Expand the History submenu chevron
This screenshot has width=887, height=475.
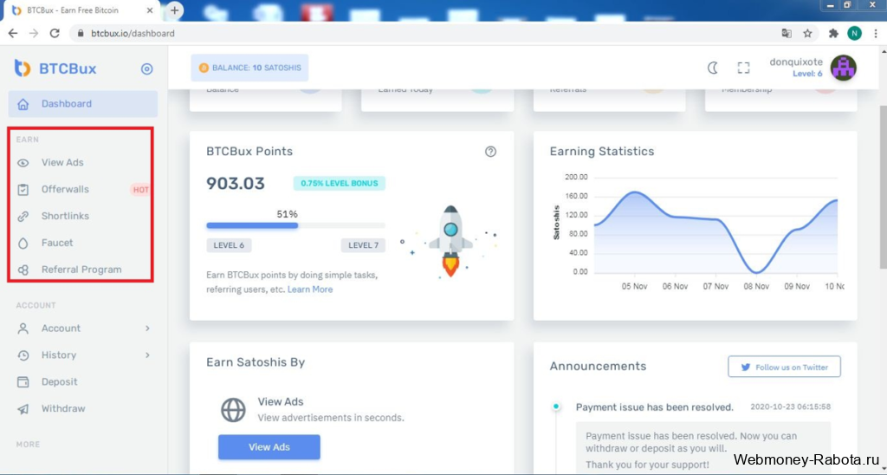[147, 355]
